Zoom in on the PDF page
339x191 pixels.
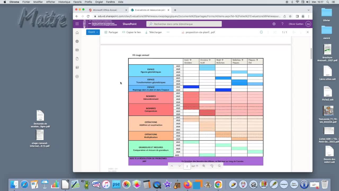click(204, 166)
